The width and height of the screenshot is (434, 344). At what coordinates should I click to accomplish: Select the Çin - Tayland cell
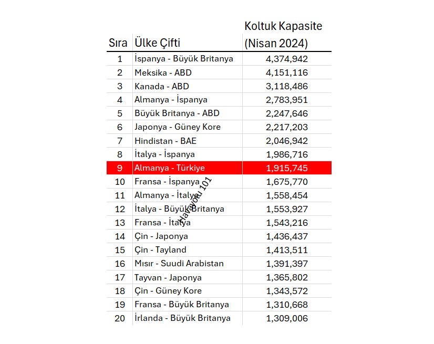[x=188, y=250]
